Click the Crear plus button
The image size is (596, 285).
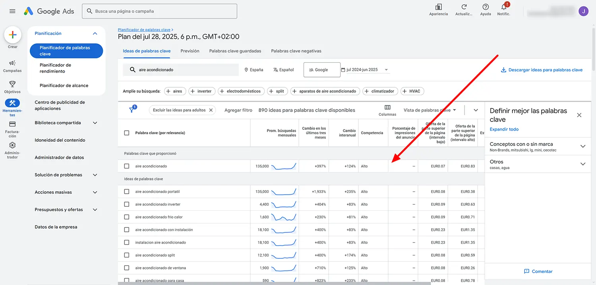(13, 35)
